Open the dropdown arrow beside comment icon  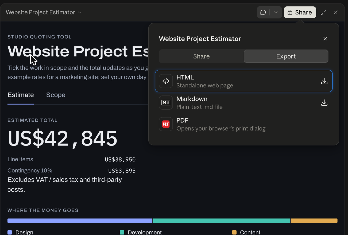(276, 12)
